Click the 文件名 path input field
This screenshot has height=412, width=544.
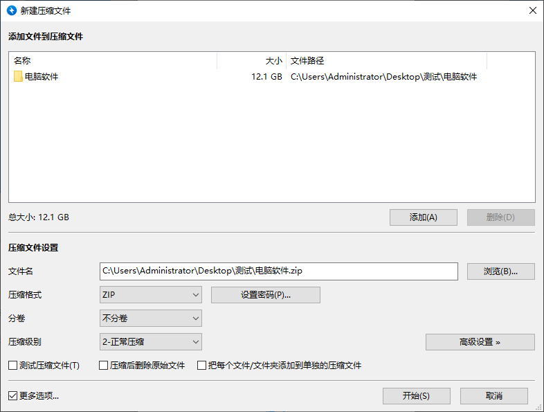[x=278, y=271]
